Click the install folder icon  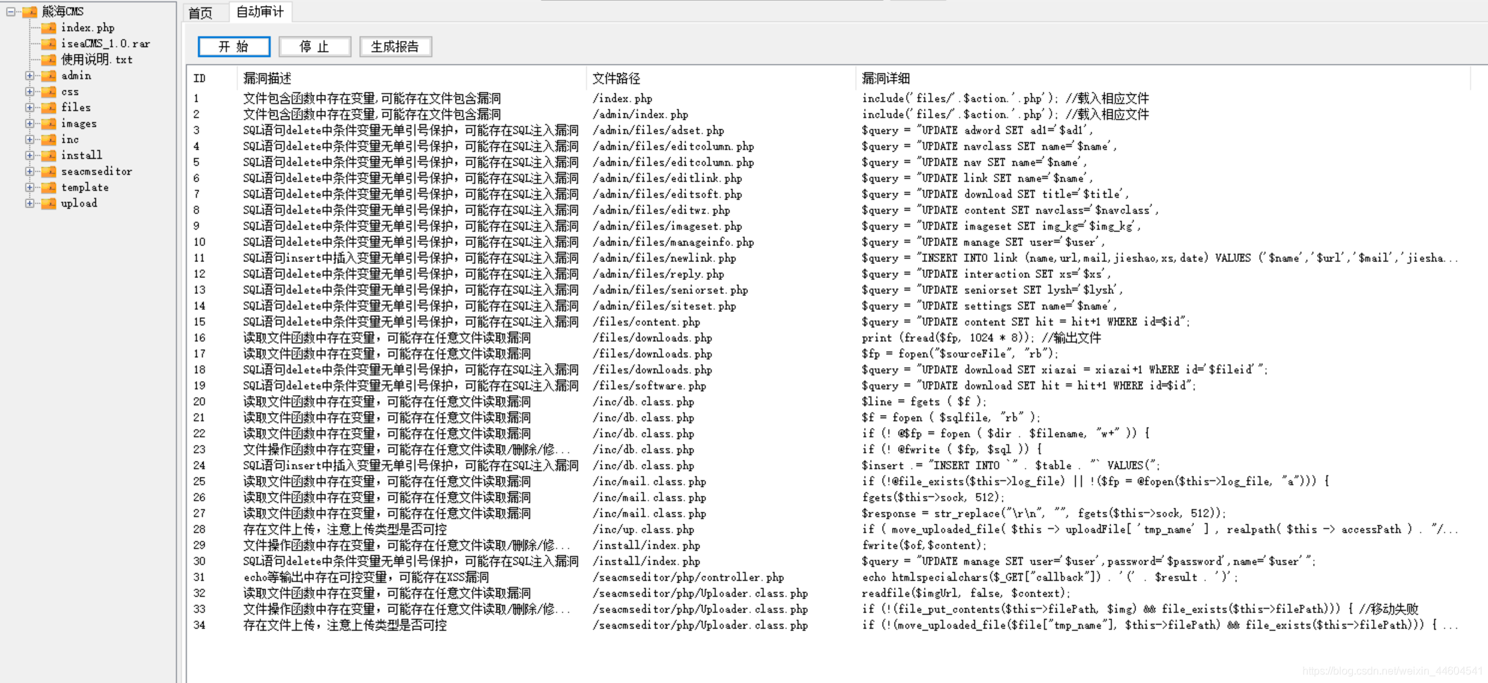tap(49, 155)
